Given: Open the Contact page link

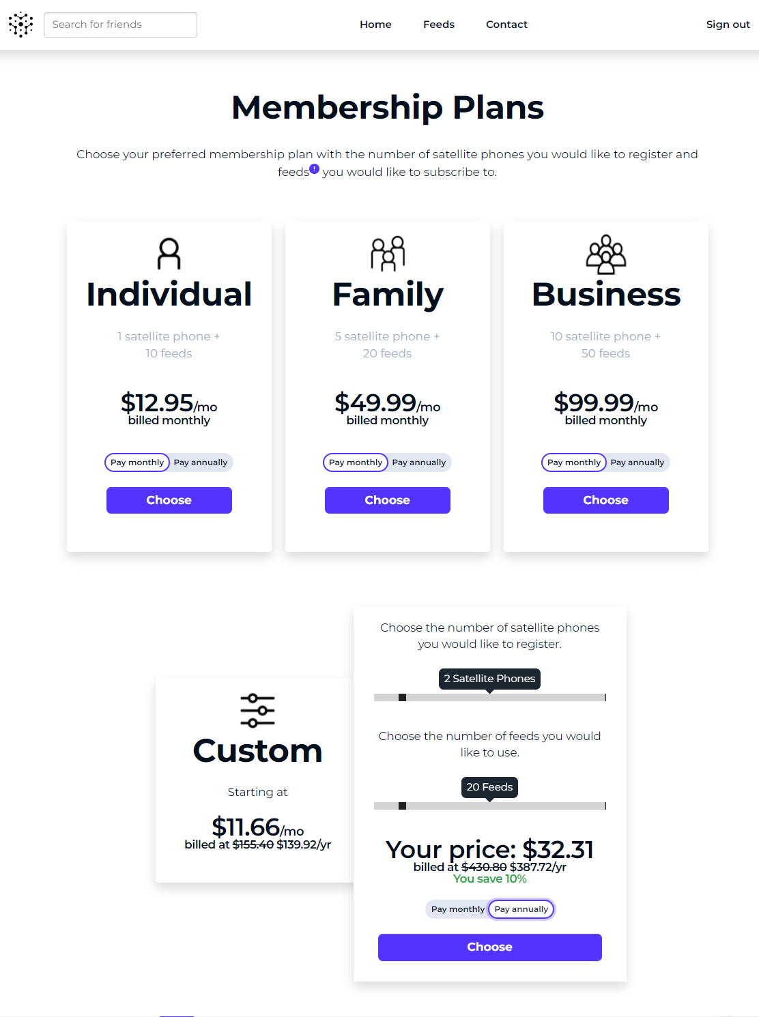Looking at the screenshot, I should click(x=506, y=25).
